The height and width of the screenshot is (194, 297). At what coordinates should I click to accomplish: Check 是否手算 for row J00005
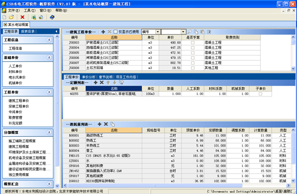coord(192,53)
